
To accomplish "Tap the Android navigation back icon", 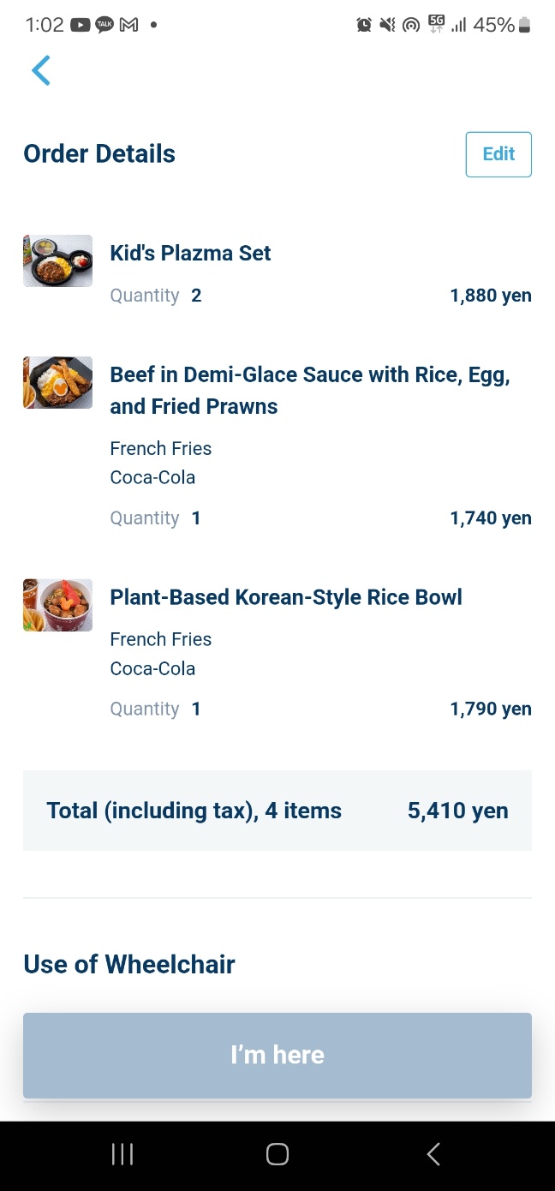I will 433,1154.
